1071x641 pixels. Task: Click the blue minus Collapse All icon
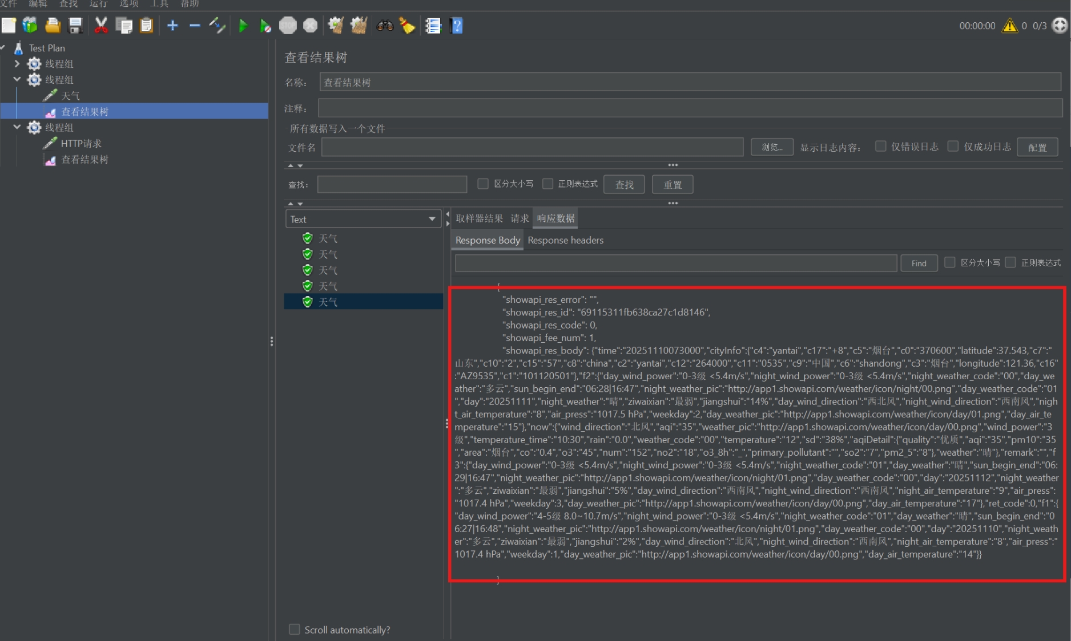195,26
